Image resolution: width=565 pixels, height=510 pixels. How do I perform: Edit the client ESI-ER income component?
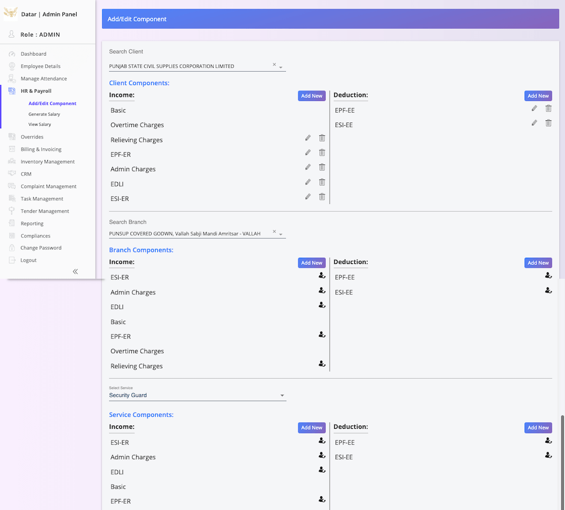308,196
